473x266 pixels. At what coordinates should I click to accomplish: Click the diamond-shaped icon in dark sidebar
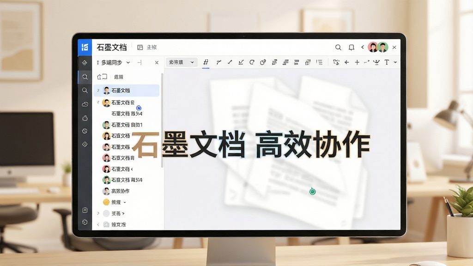coord(85,144)
